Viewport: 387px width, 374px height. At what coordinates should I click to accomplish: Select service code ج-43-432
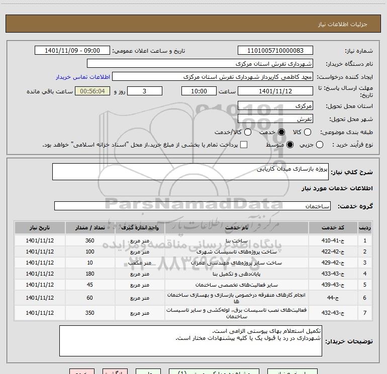coord(333,313)
